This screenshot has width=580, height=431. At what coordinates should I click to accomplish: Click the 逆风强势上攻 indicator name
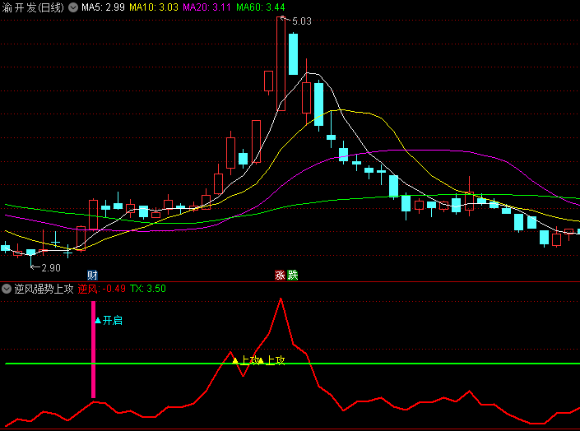tap(44, 289)
